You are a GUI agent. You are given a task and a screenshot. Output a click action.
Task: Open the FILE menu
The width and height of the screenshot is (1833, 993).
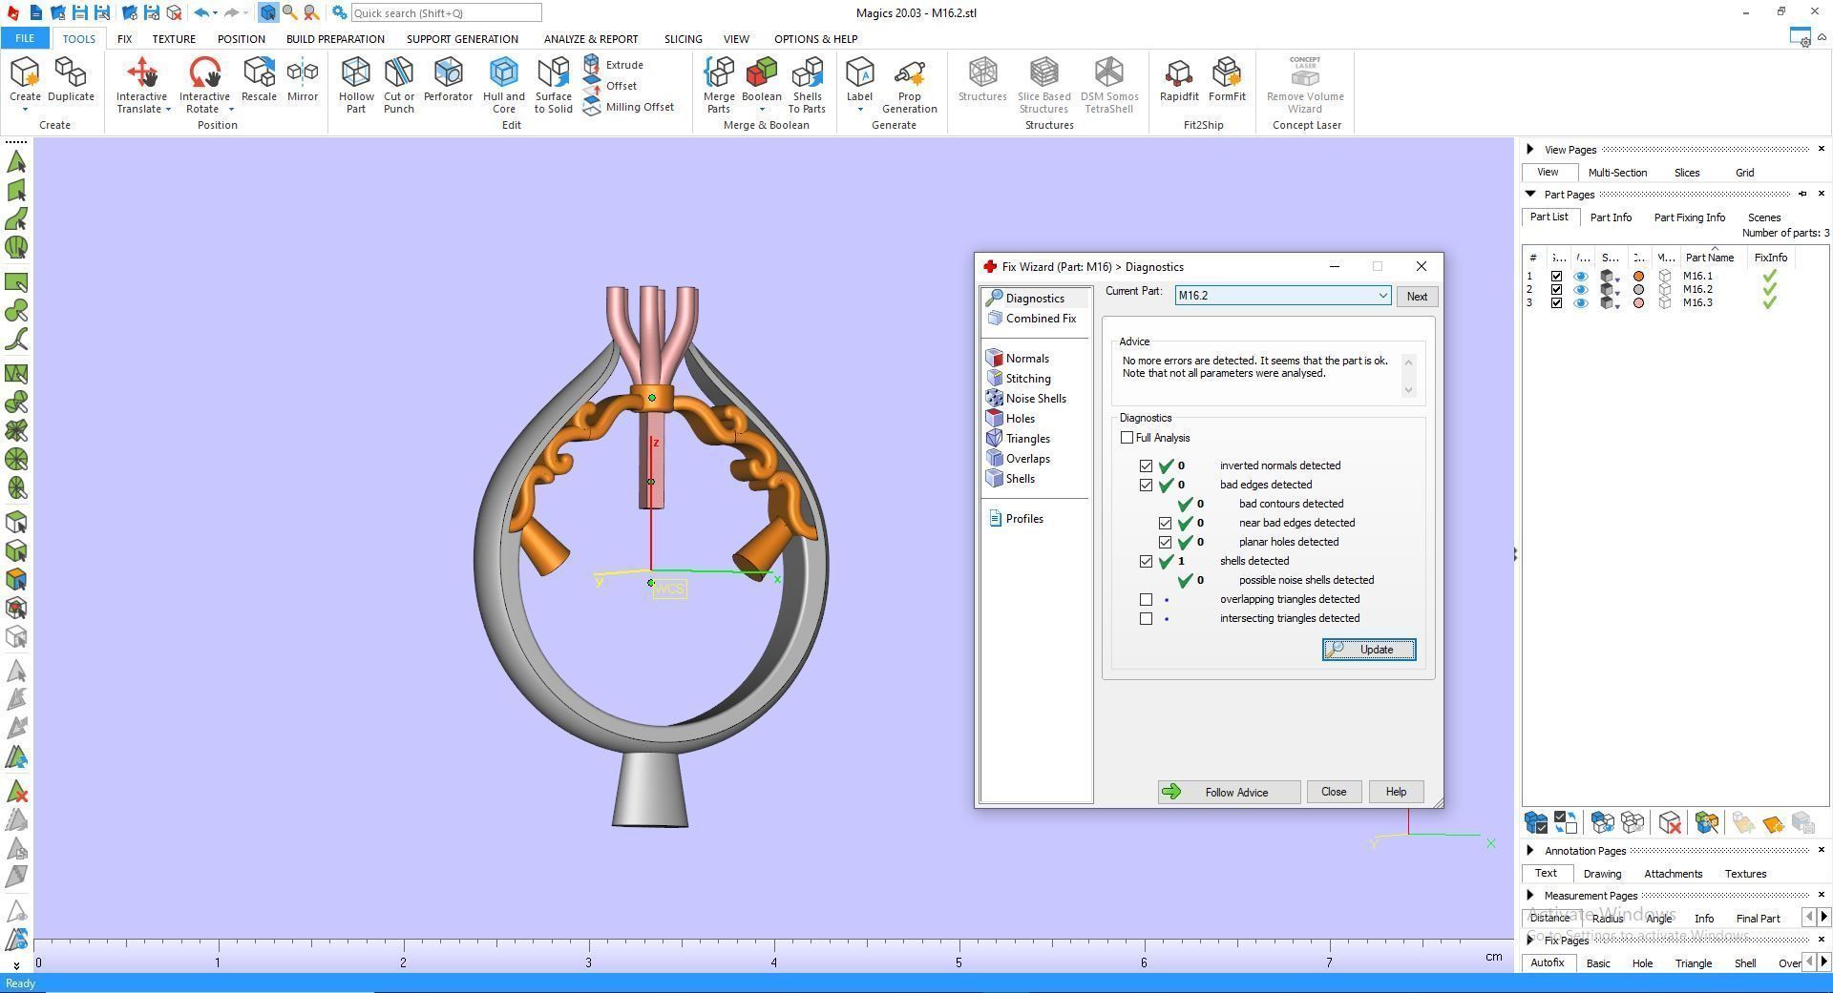click(x=25, y=39)
